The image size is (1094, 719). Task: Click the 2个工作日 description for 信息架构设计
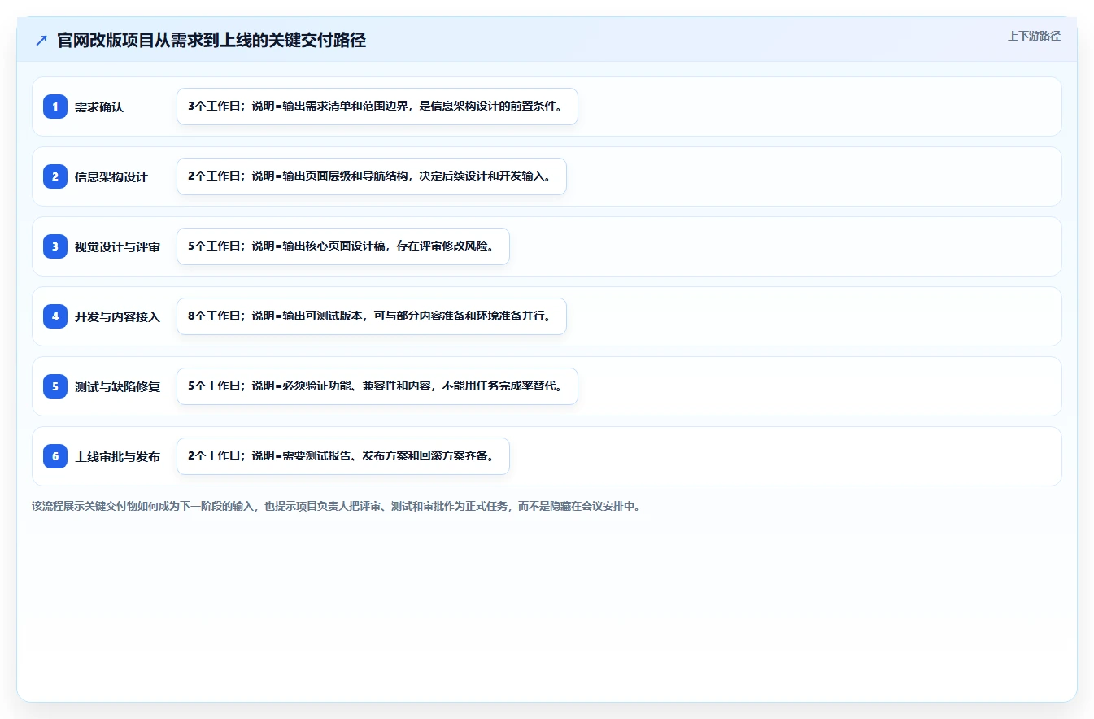372,176
